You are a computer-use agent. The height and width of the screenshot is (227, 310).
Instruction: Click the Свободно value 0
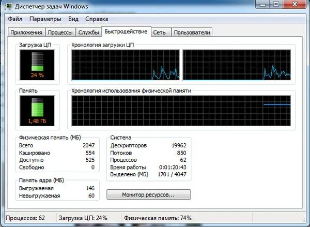[92, 168]
